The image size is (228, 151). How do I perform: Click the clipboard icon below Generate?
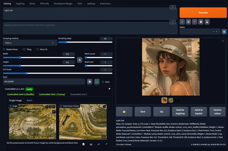click(201, 22)
